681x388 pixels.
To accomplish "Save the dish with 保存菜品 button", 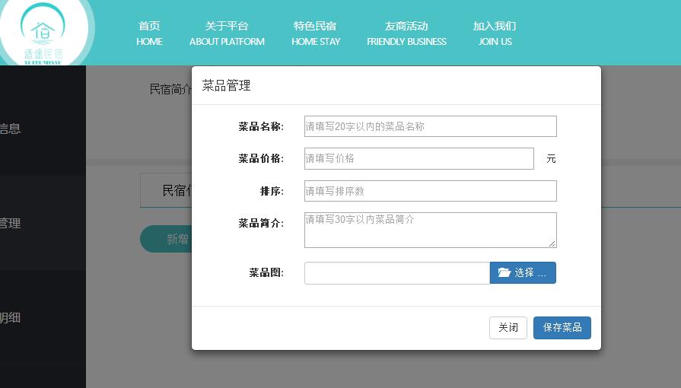I will pos(562,327).
